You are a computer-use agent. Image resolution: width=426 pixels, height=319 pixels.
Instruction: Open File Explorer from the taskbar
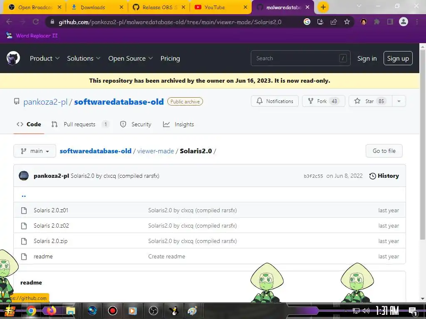pyautogui.click(x=71, y=311)
